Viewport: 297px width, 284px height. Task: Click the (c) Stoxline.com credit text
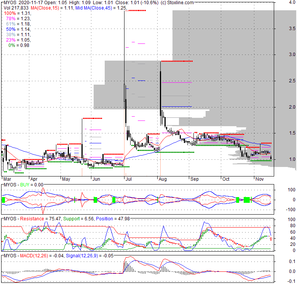(x=177, y=3)
